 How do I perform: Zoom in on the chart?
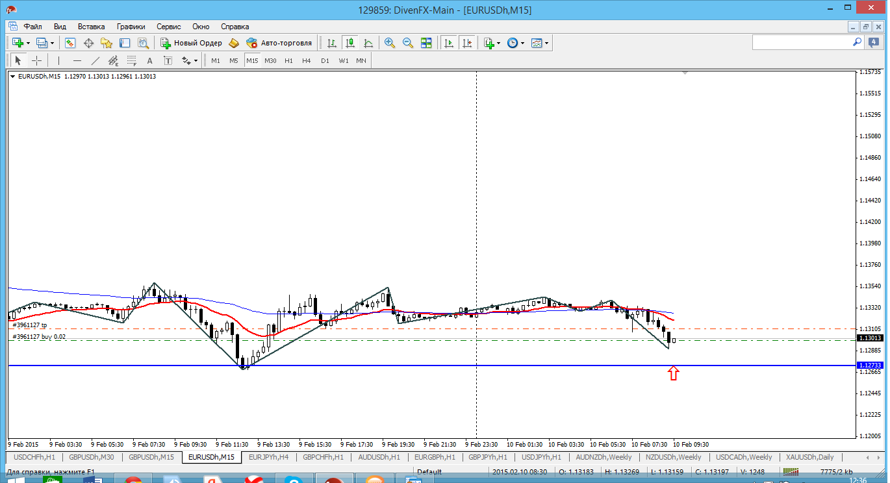tap(390, 43)
